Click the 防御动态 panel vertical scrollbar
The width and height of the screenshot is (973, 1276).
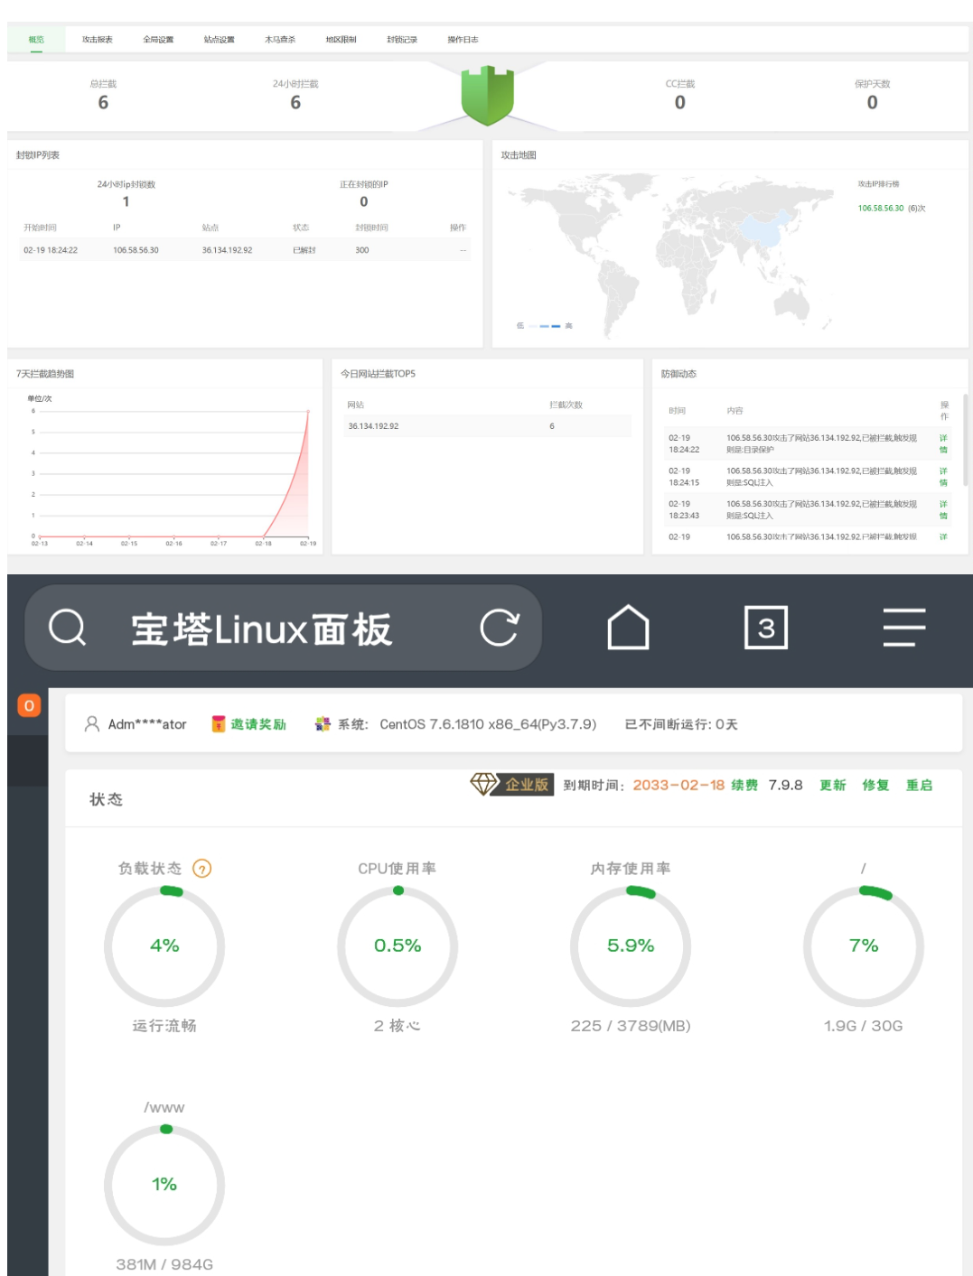[x=965, y=442]
